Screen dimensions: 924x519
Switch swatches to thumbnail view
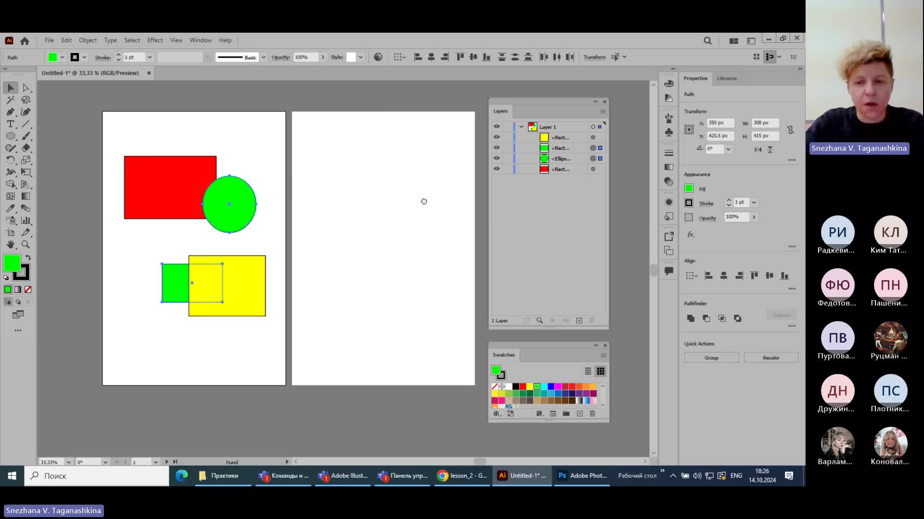[x=601, y=371]
